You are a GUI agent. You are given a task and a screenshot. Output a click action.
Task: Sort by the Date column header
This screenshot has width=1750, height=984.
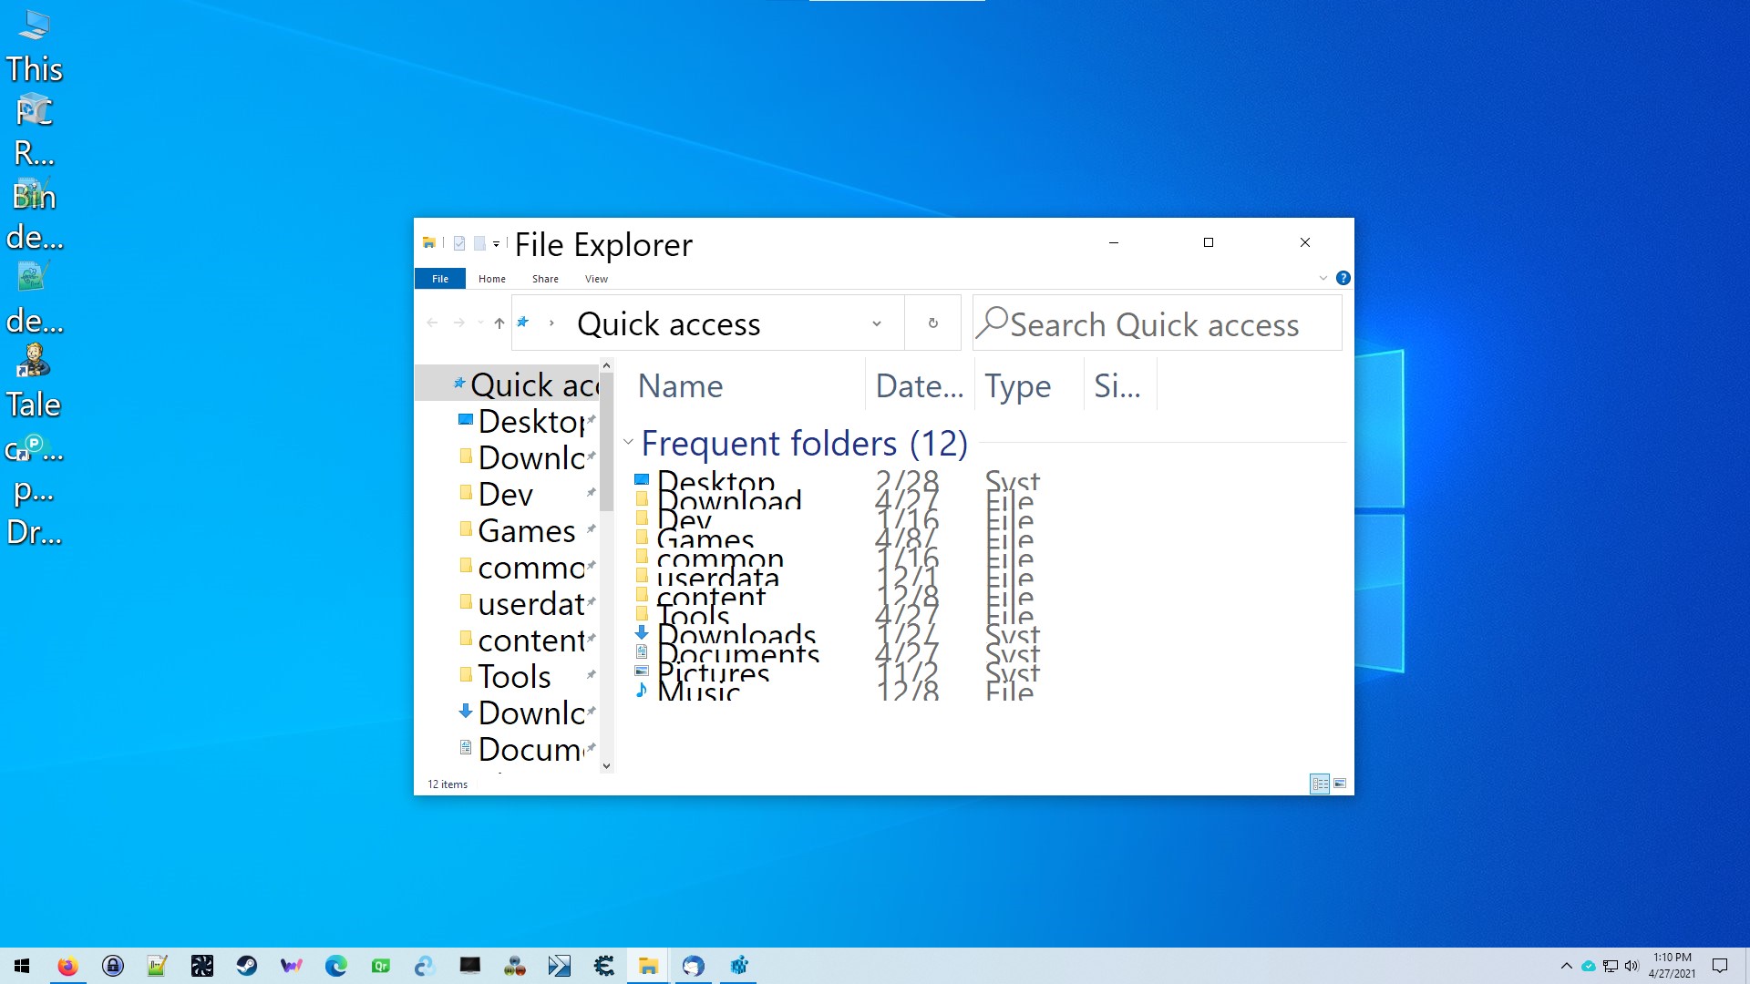(920, 386)
